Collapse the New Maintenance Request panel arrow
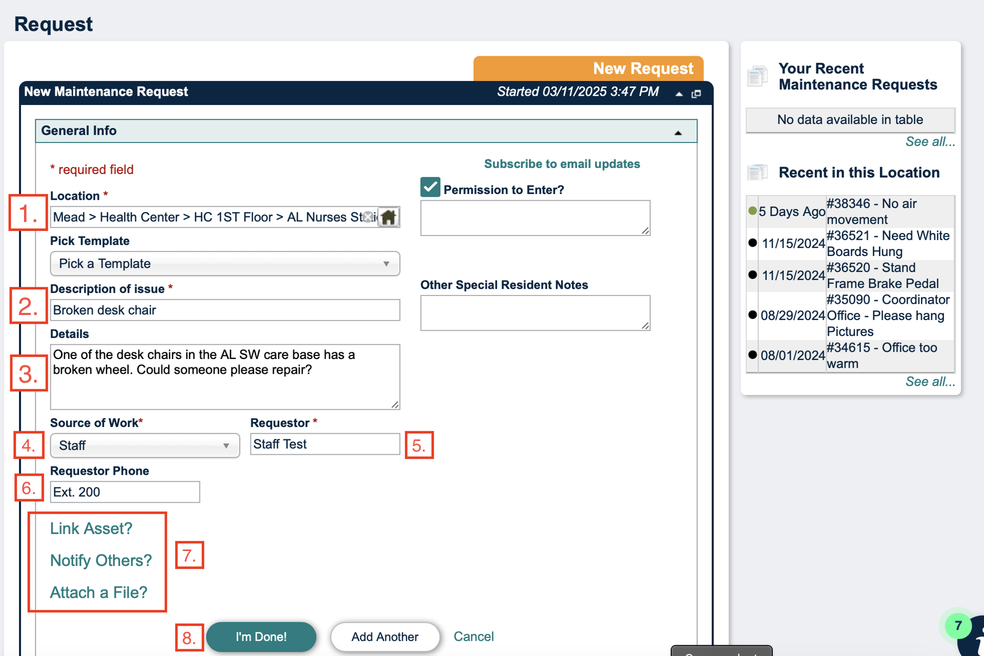Image resolution: width=984 pixels, height=656 pixels. pos(679,94)
